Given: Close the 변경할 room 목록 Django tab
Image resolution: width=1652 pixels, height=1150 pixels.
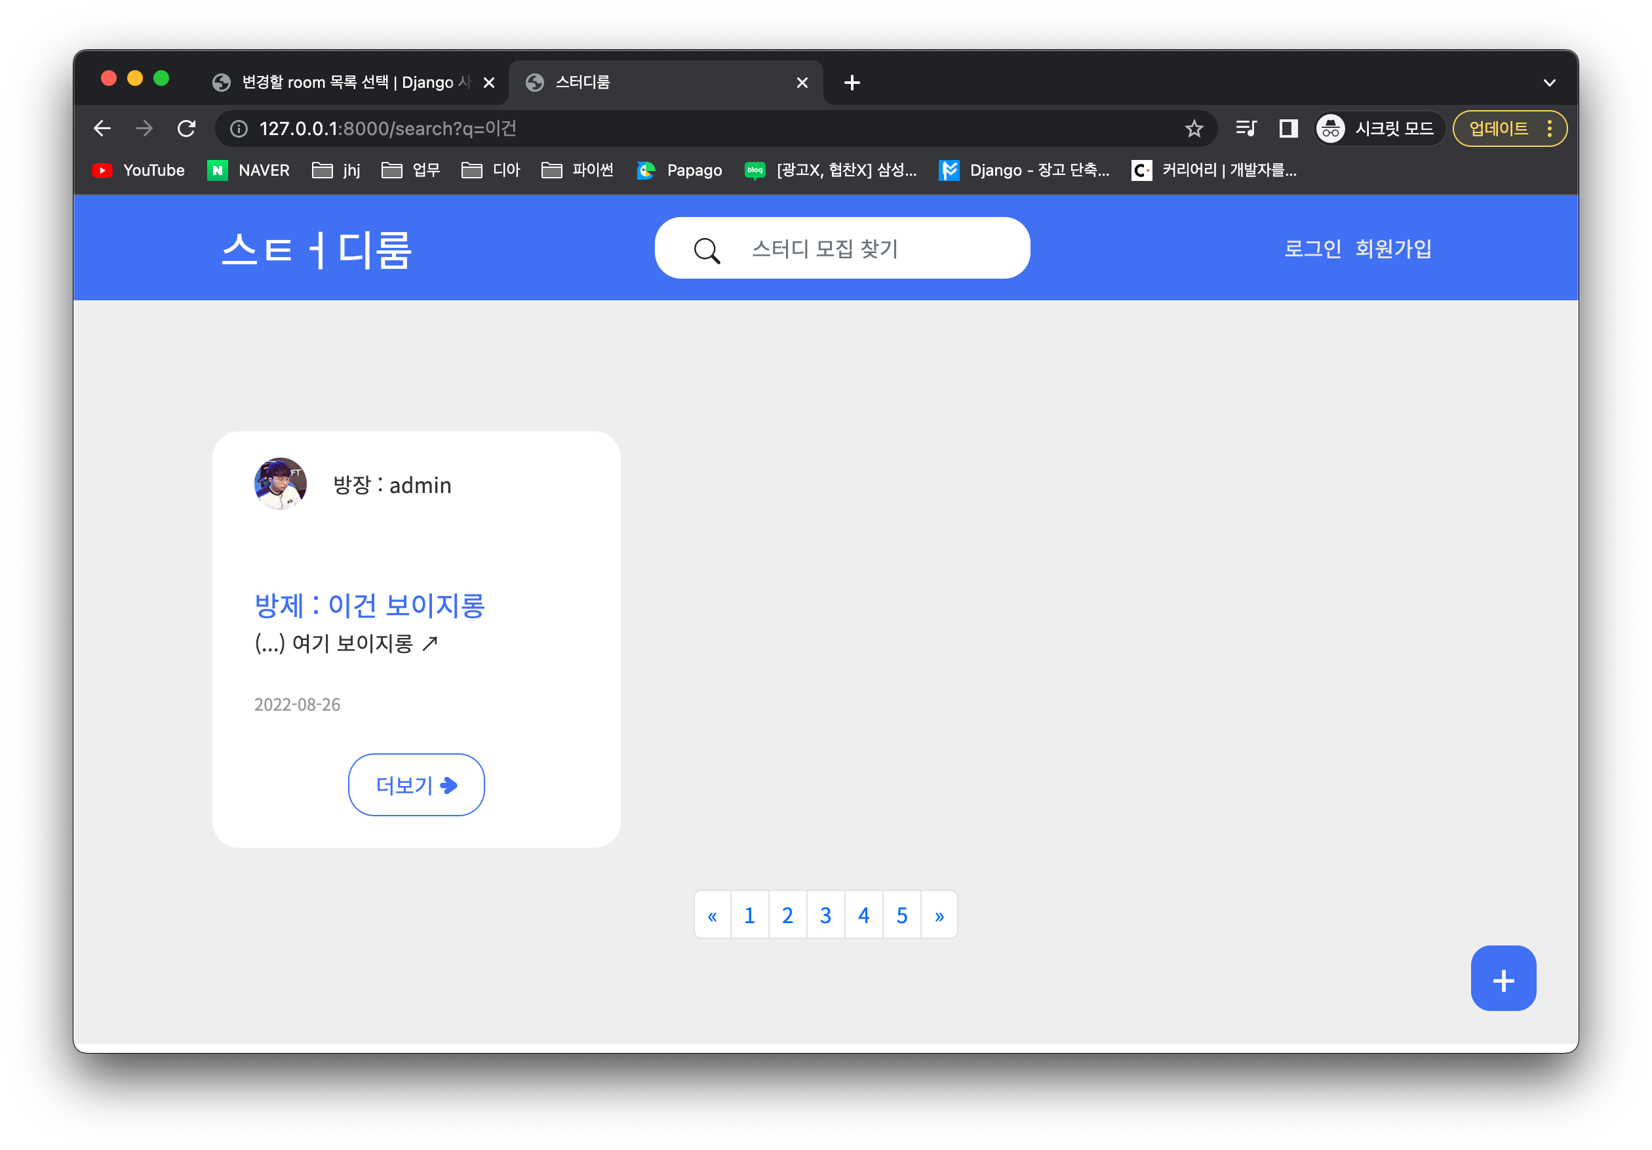Looking at the screenshot, I should [x=489, y=83].
